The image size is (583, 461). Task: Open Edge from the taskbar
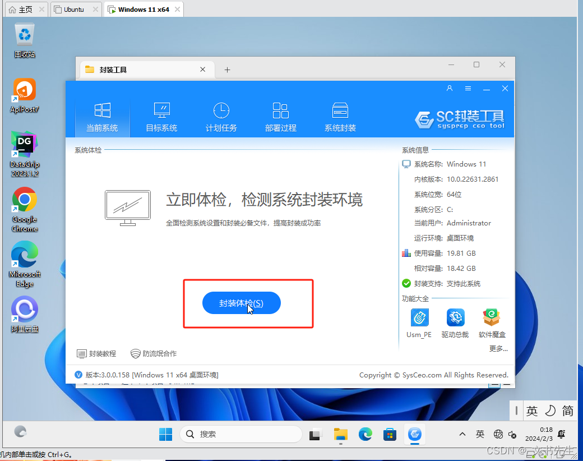pos(365,434)
